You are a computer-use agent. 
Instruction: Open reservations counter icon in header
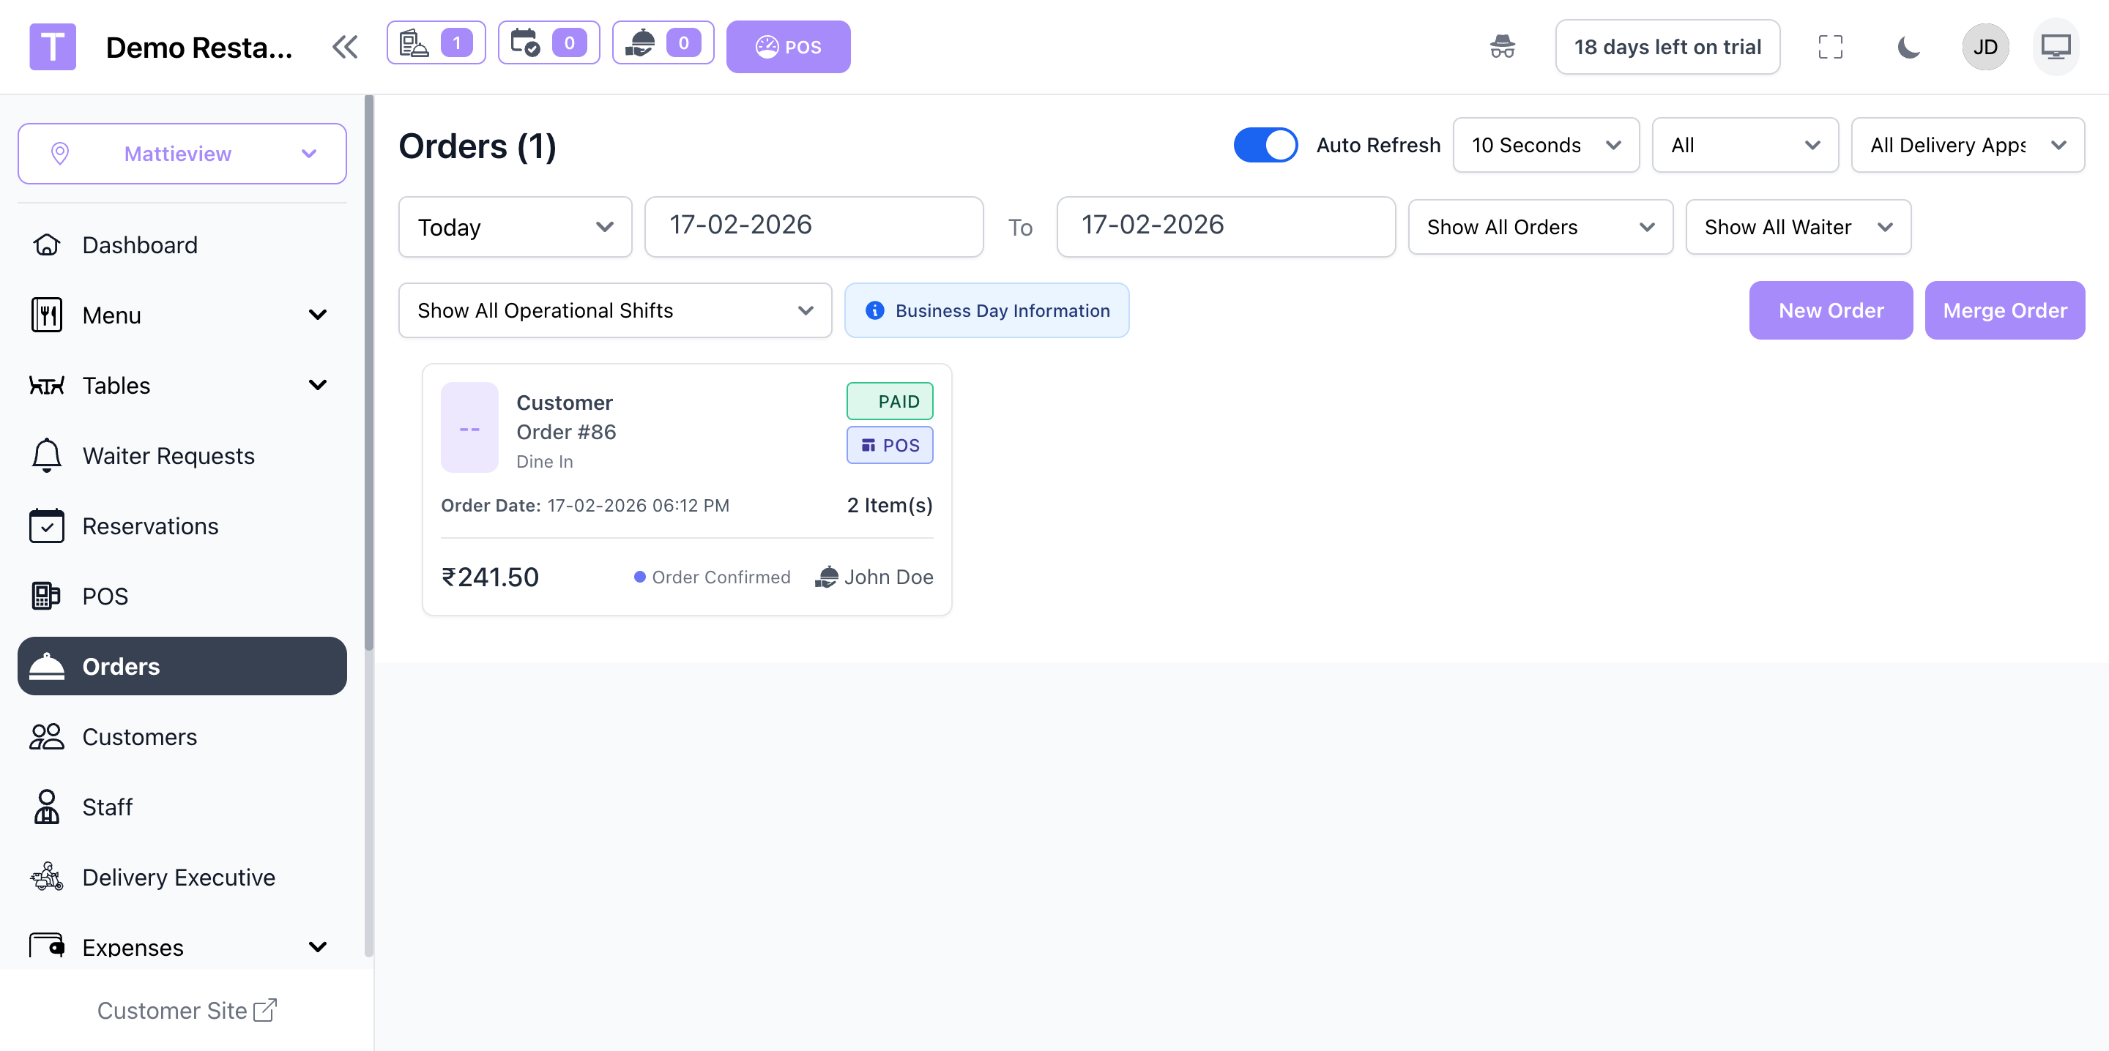pyautogui.click(x=548, y=43)
